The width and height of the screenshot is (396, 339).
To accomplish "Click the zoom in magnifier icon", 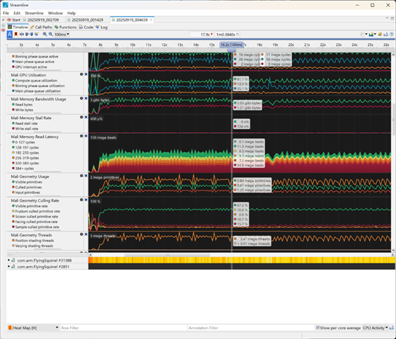I will (x=45, y=34).
